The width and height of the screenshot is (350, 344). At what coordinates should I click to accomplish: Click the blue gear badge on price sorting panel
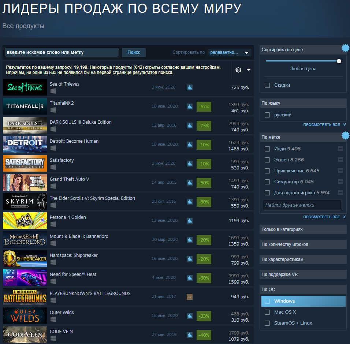tap(346, 48)
